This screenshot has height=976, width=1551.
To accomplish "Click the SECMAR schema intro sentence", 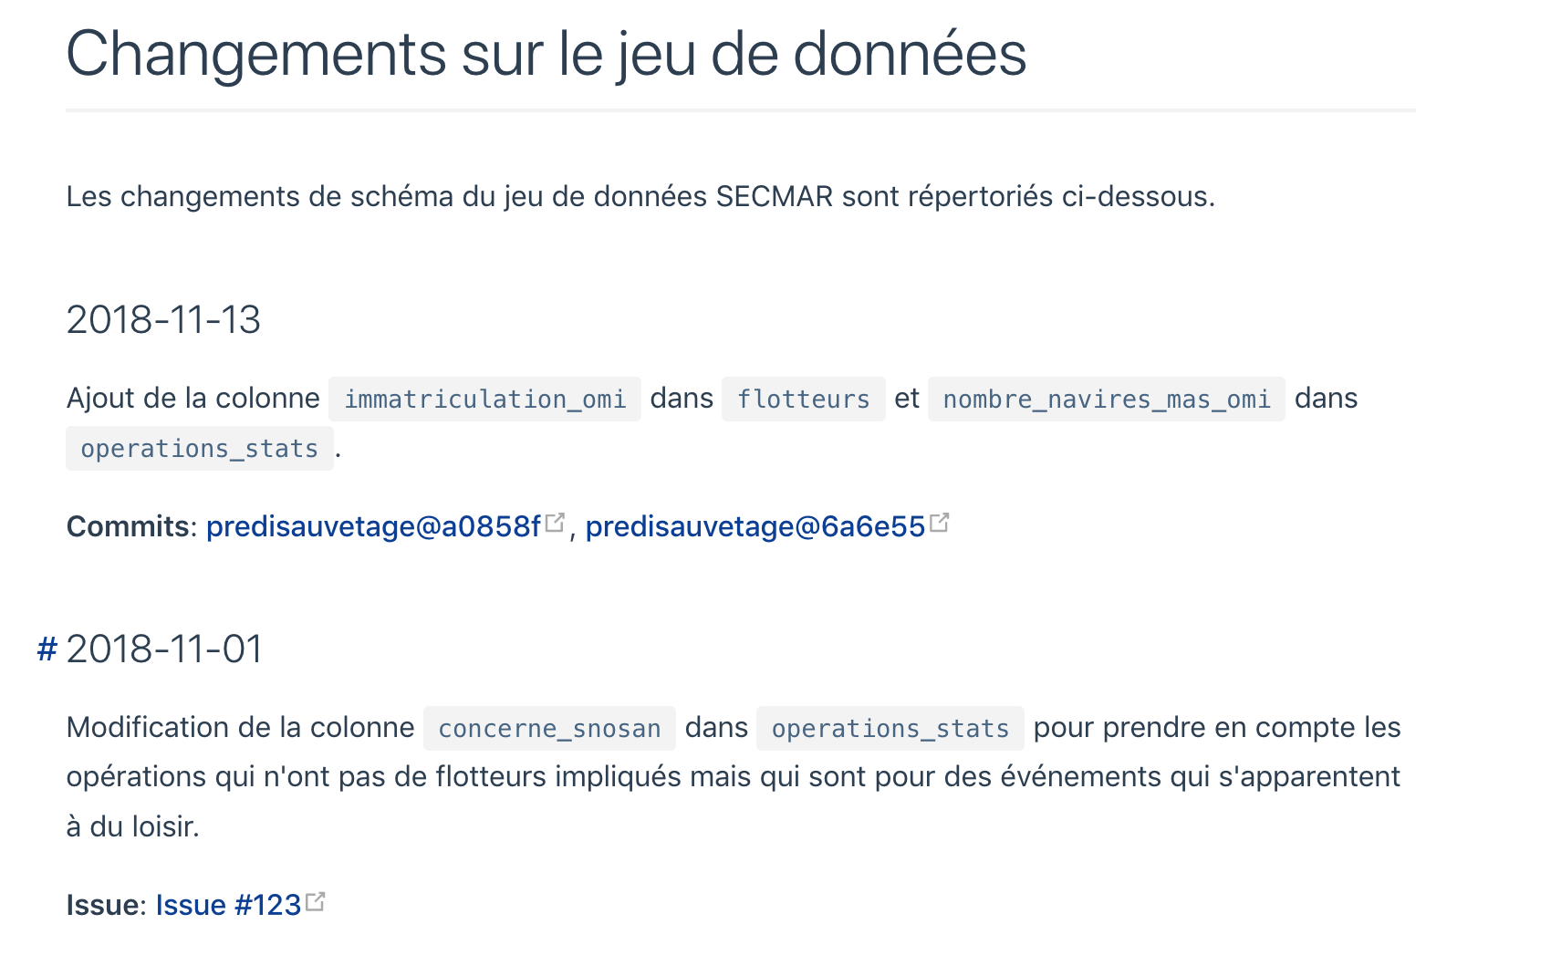I will click(640, 196).
